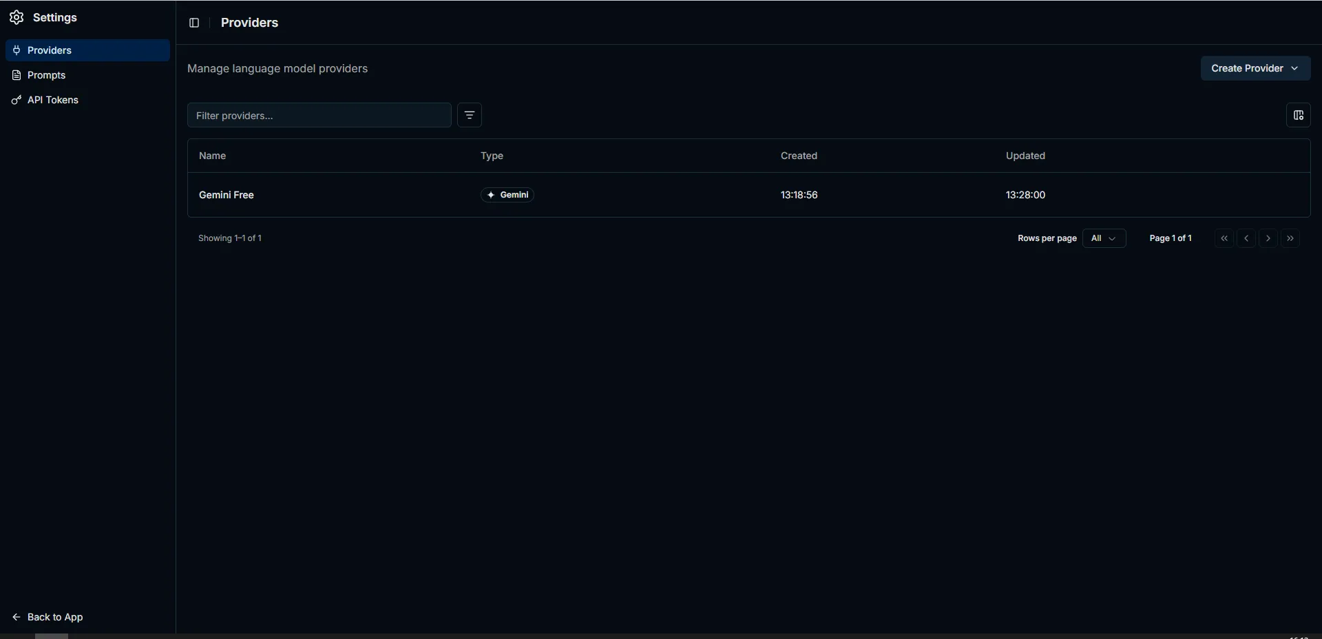This screenshot has width=1322, height=639.
Task: Click Manage language model providers text
Action: pyautogui.click(x=277, y=68)
